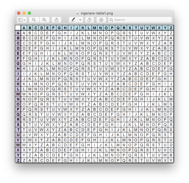
Task: Click the Zoom In magnifier button
Action: point(44,20)
